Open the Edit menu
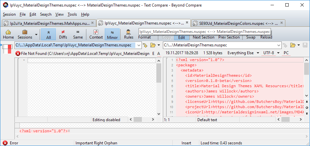This screenshot has height=146, width=310. point(33,14)
